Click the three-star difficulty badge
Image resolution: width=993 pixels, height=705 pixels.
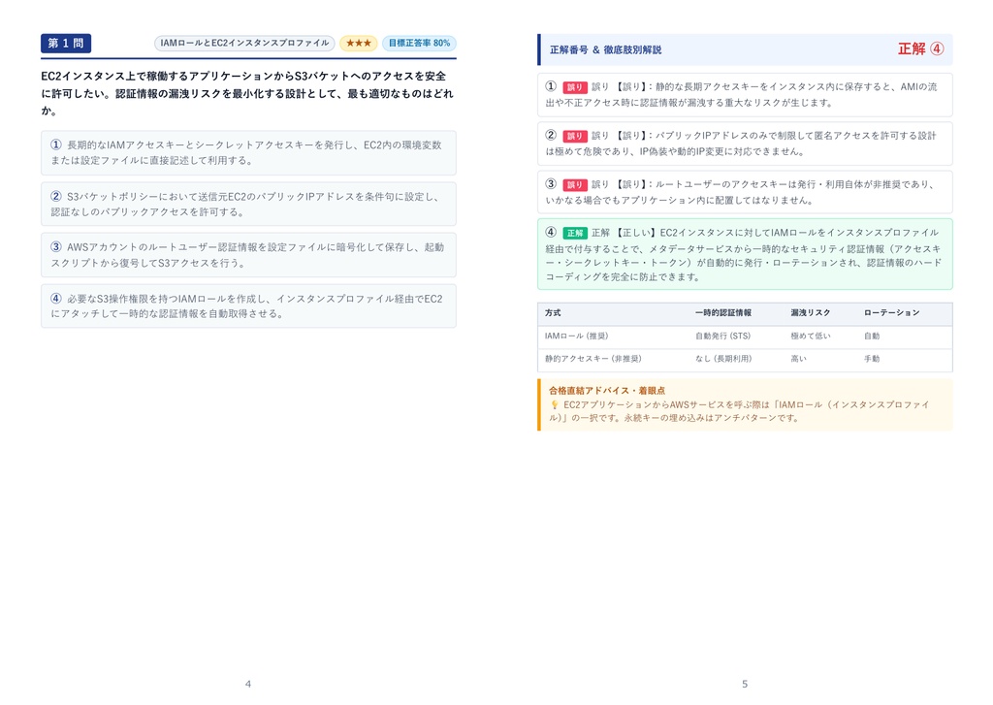(x=359, y=43)
